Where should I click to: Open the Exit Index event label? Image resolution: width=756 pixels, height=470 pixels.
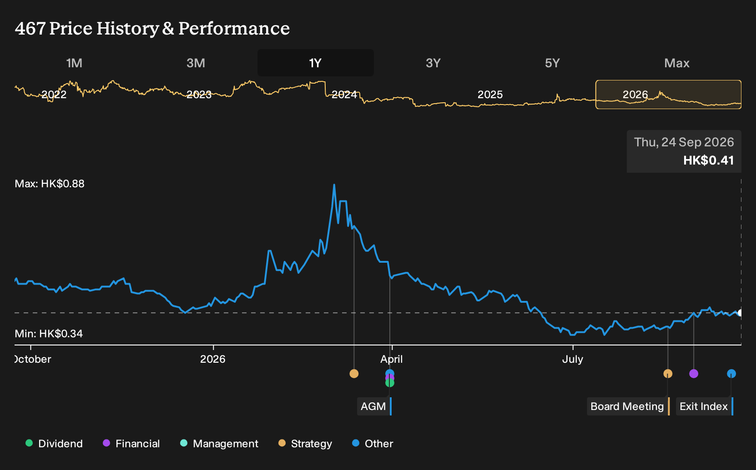(705, 406)
